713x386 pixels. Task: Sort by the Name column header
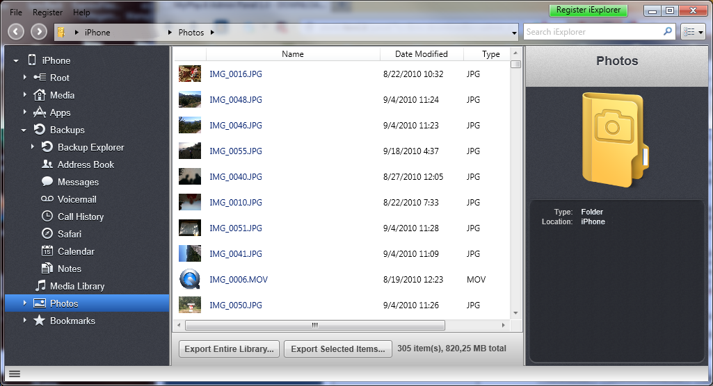coord(293,54)
